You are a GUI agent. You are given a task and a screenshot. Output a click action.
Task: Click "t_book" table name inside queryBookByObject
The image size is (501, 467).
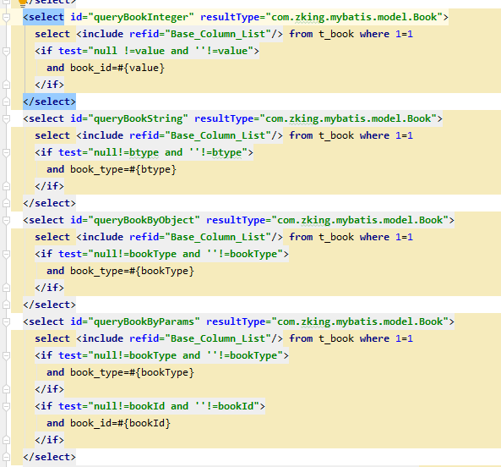(x=336, y=237)
